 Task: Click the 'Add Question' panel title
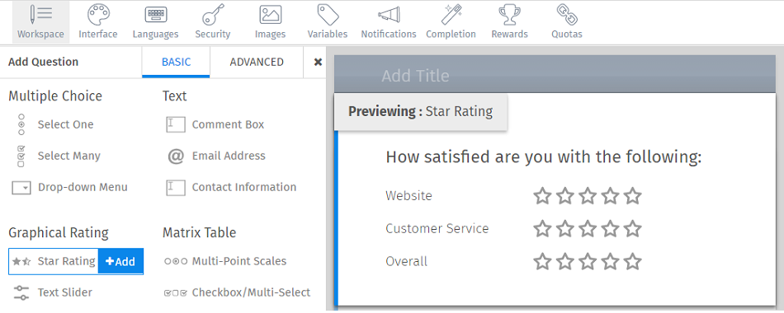pyautogui.click(x=44, y=62)
